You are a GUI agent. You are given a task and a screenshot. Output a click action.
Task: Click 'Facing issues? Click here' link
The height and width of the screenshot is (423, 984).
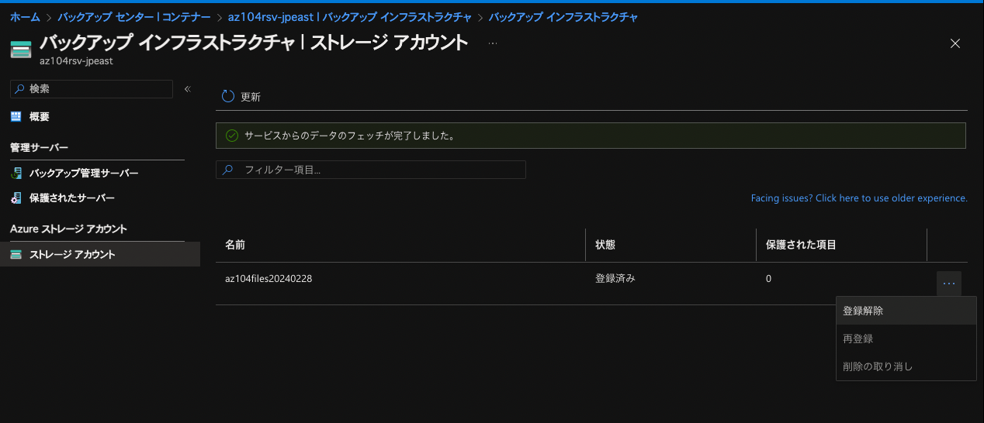[859, 198]
